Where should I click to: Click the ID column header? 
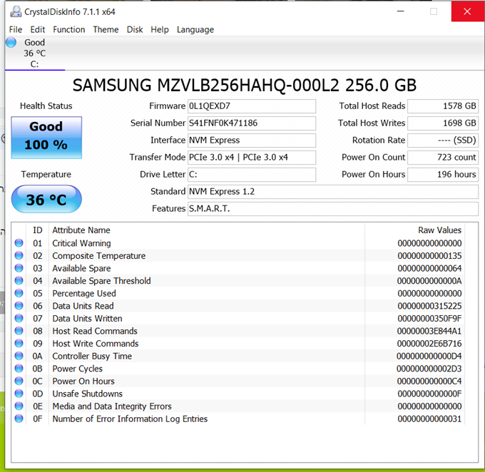(x=37, y=230)
